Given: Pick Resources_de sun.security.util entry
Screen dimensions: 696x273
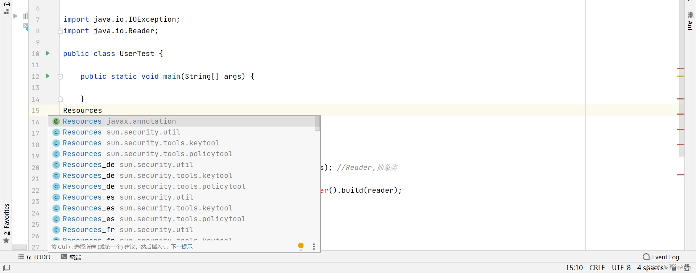Looking at the screenshot, I should point(182,165).
